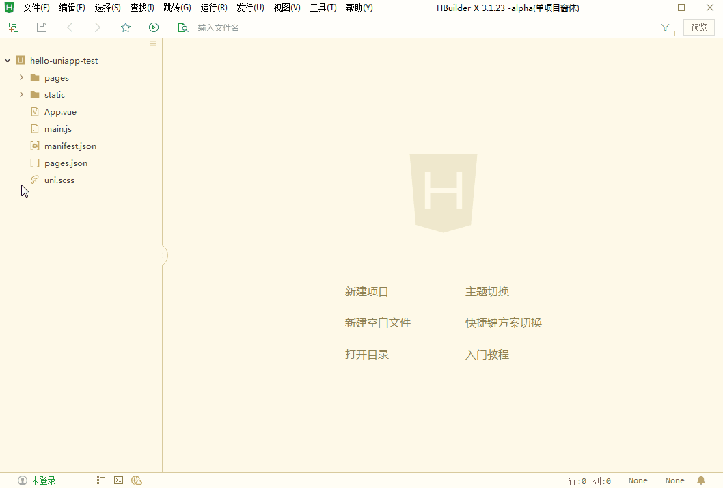Go back with the left arrow icon

point(70,27)
